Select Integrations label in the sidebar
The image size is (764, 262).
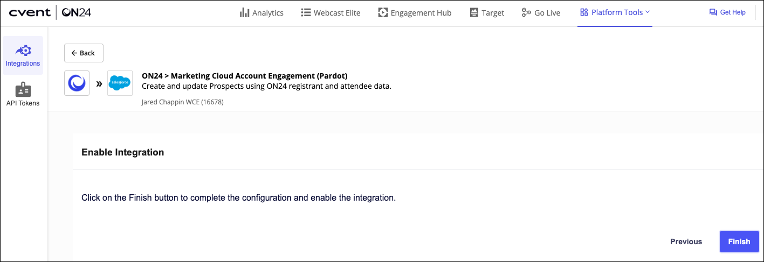pyautogui.click(x=23, y=63)
